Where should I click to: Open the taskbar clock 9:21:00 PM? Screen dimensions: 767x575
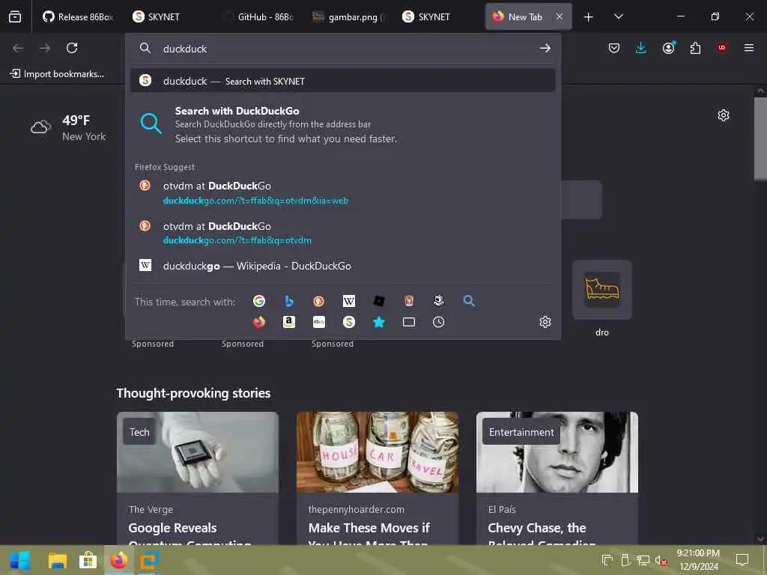click(698, 560)
